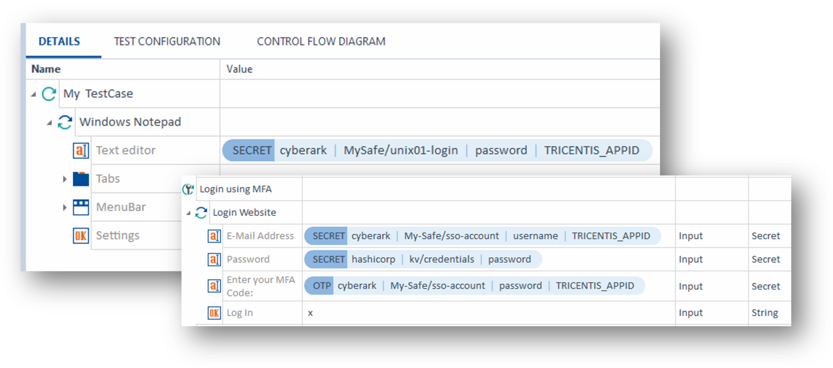Select the TRICENTIS_APPID token on E-Mail row
This screenshot has width=833, height=368.
pyautogui.click(x=611, y=236)
